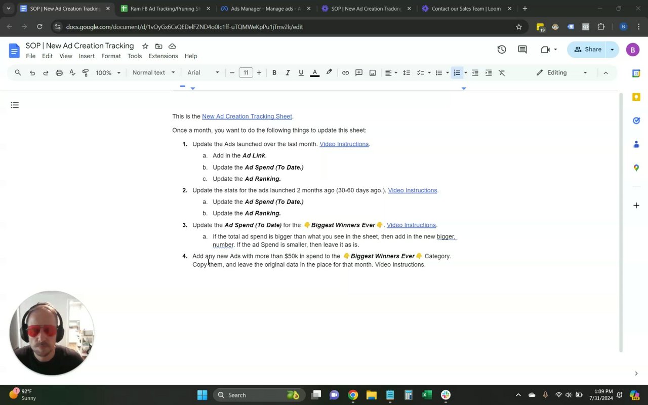Show the document outline

[x=15, y=105]
